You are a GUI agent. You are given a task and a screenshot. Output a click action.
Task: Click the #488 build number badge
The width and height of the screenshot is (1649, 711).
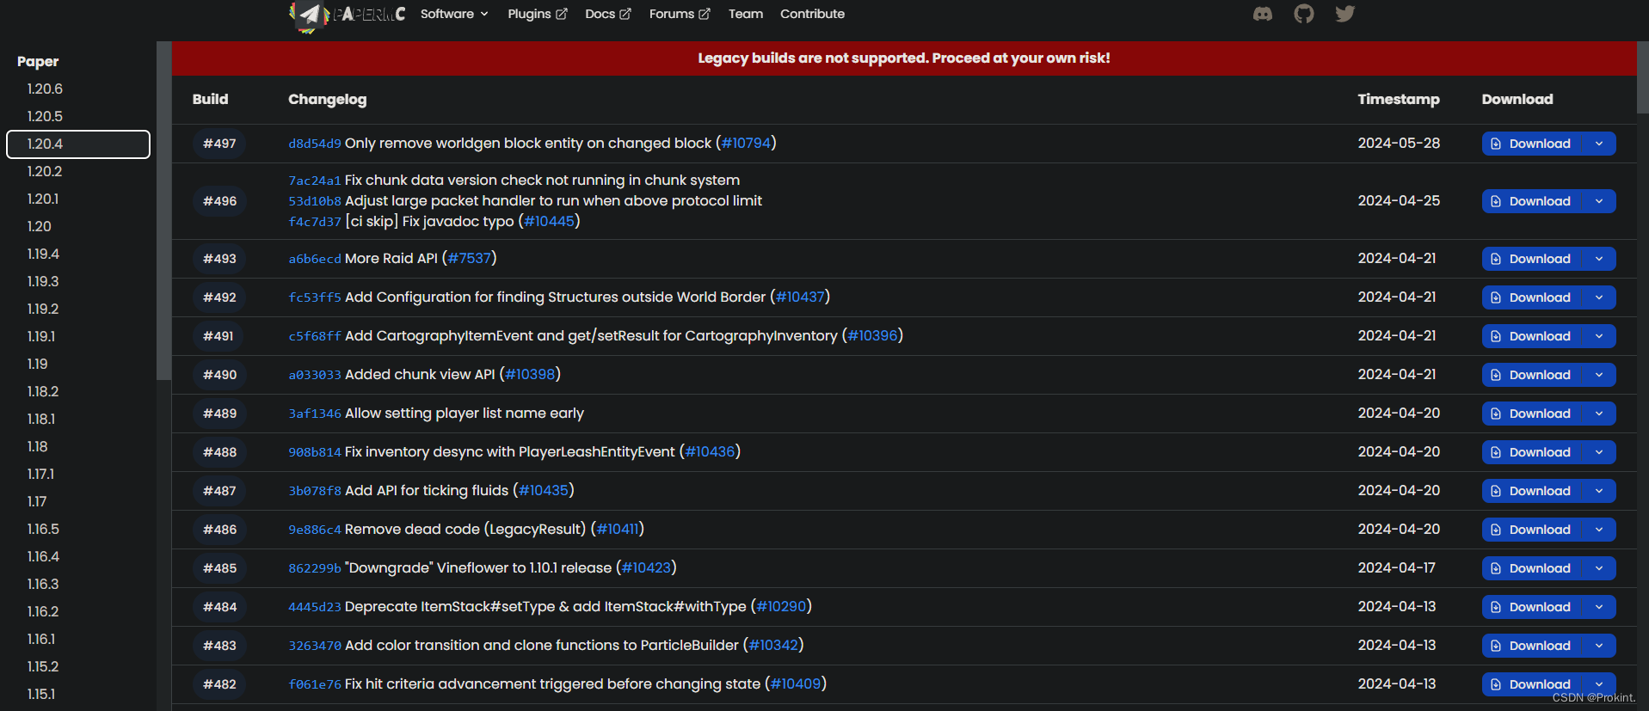tap(219, 452)
